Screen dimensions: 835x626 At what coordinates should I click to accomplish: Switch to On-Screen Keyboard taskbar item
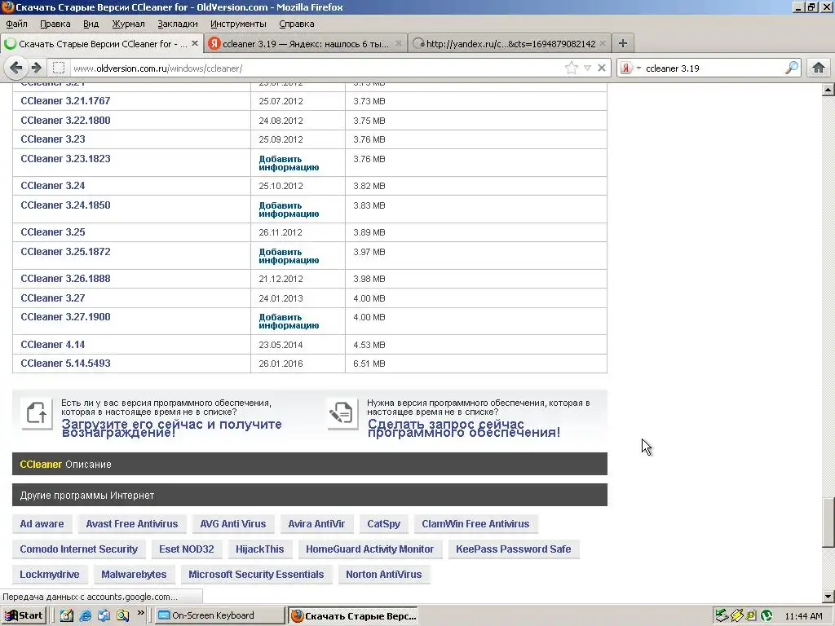click(x=219, y=616)
